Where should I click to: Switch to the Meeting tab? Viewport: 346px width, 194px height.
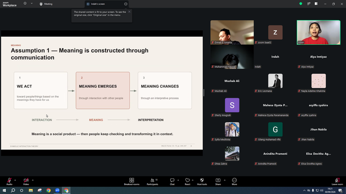(x=46, y=4)
